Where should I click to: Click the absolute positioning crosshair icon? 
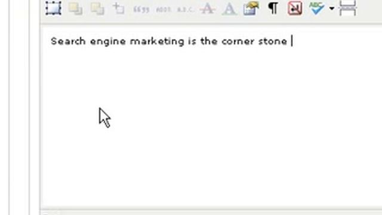pyautogui.click(x=119, y=8)
